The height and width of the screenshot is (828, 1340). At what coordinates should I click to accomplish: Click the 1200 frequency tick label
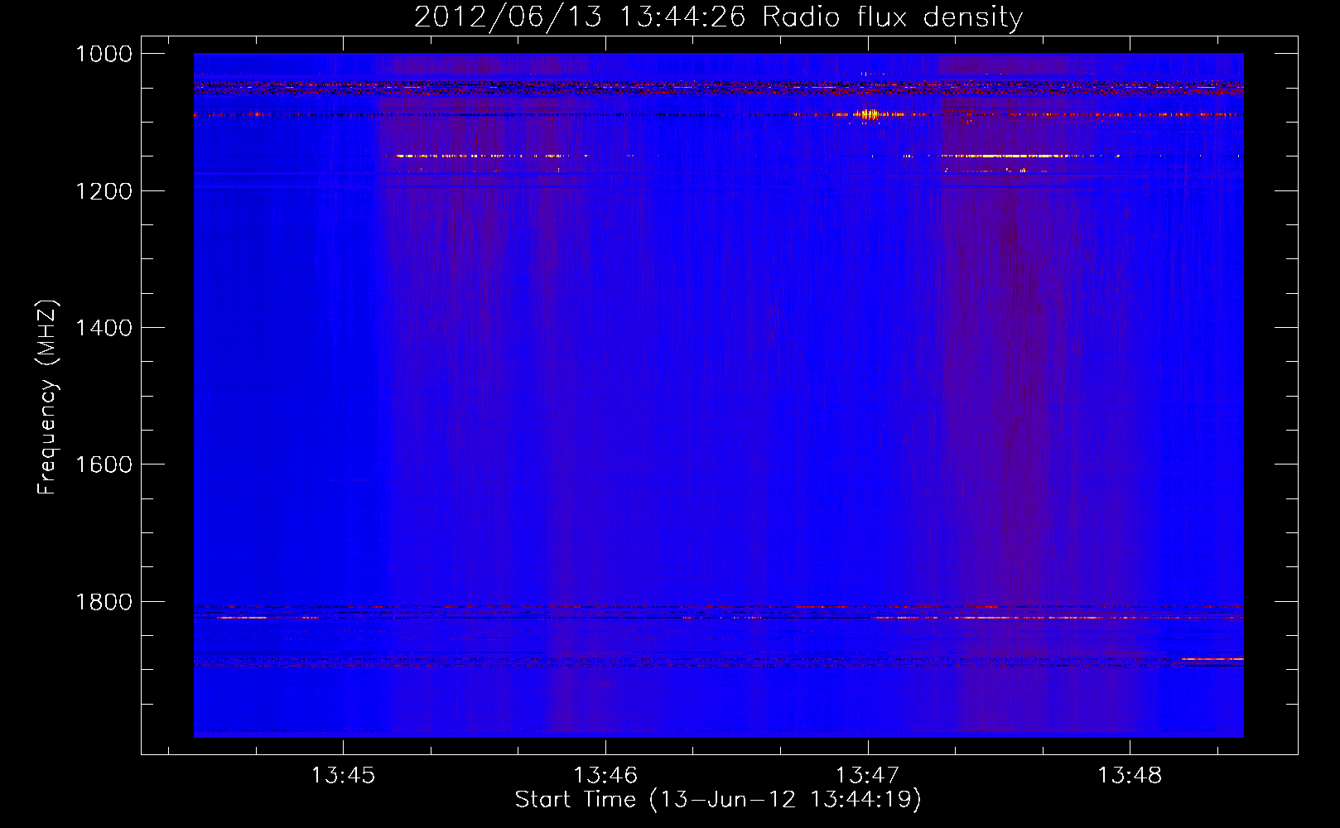[104, 191]
